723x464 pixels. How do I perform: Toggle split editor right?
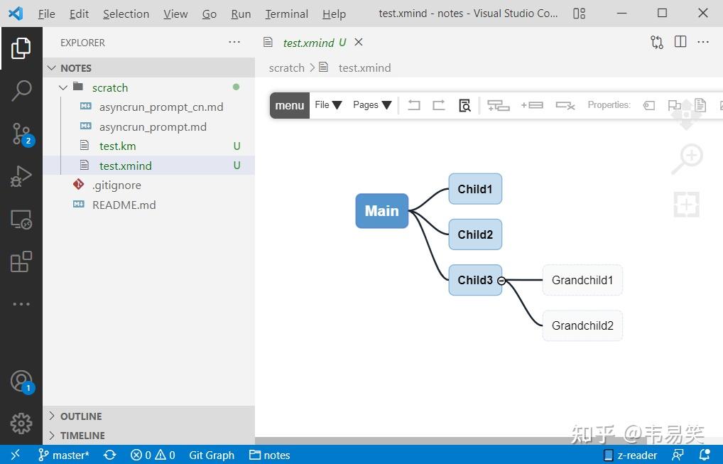[x=680, y=42]
